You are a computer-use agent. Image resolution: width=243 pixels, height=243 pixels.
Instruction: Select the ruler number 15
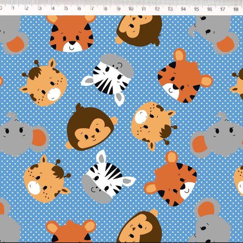(196, 9)
